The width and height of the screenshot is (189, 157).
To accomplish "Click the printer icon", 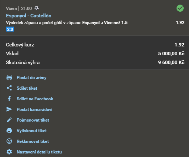I will [x=9, y=130].
